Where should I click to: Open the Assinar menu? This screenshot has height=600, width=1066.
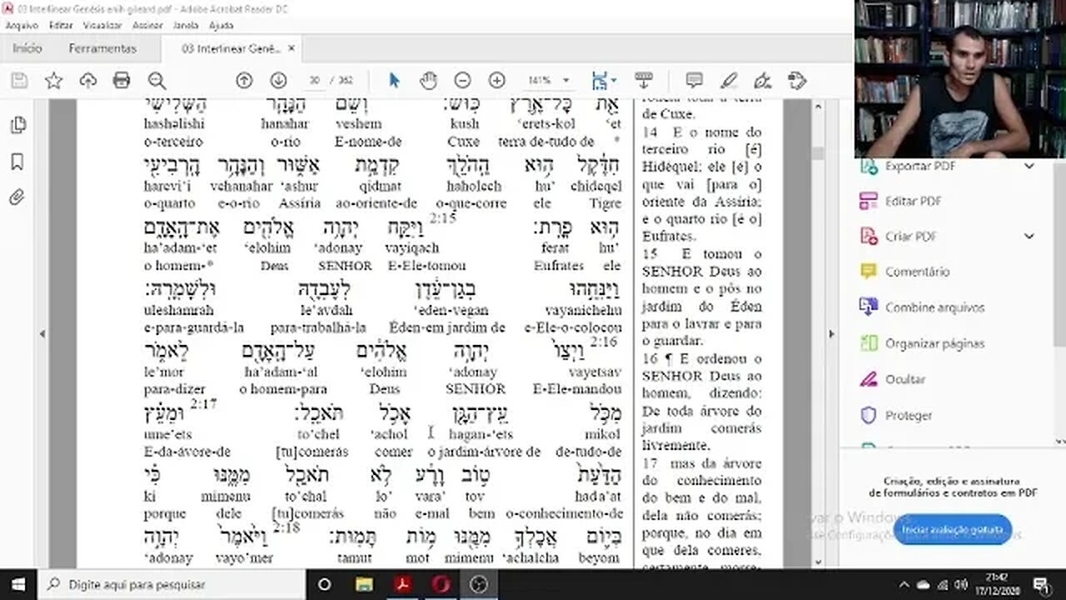[x=147, y=26]
